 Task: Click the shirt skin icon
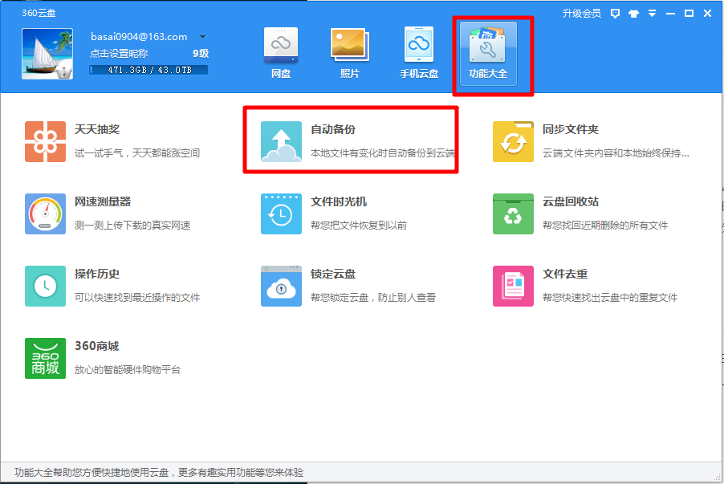click(633, 14)
